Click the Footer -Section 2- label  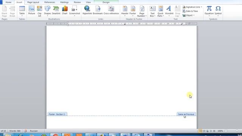(x=57, y=114)
